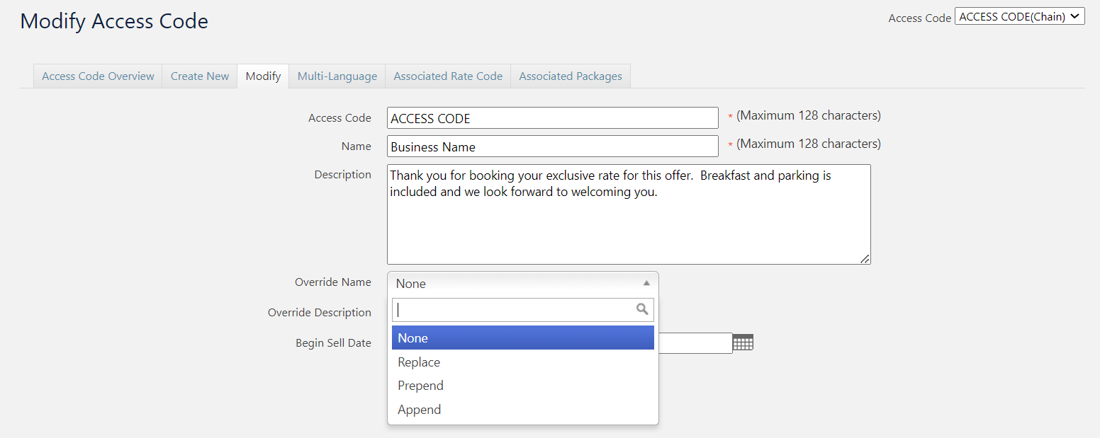The height and width of the screenshot is (438, 1100).
Task: Choose None in the override list
Action: pyautogui.click(x=523, y=338)
